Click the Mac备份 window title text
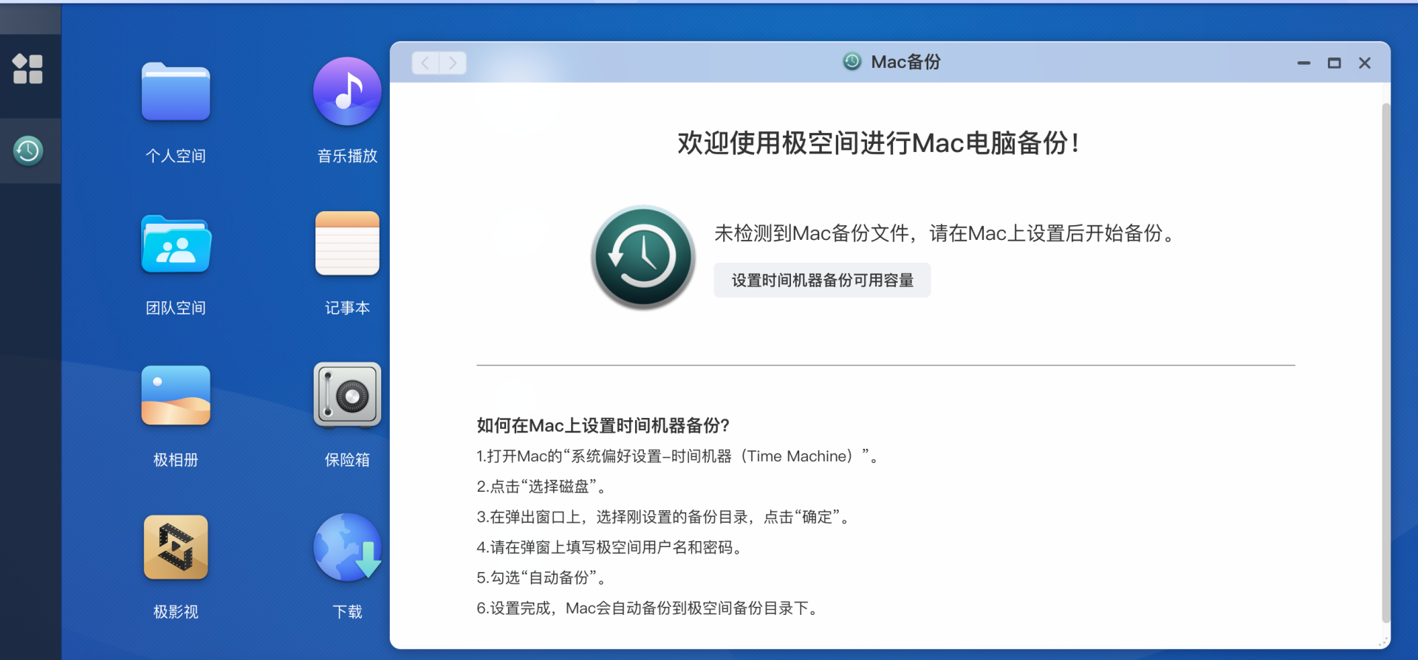 [905, 62]
